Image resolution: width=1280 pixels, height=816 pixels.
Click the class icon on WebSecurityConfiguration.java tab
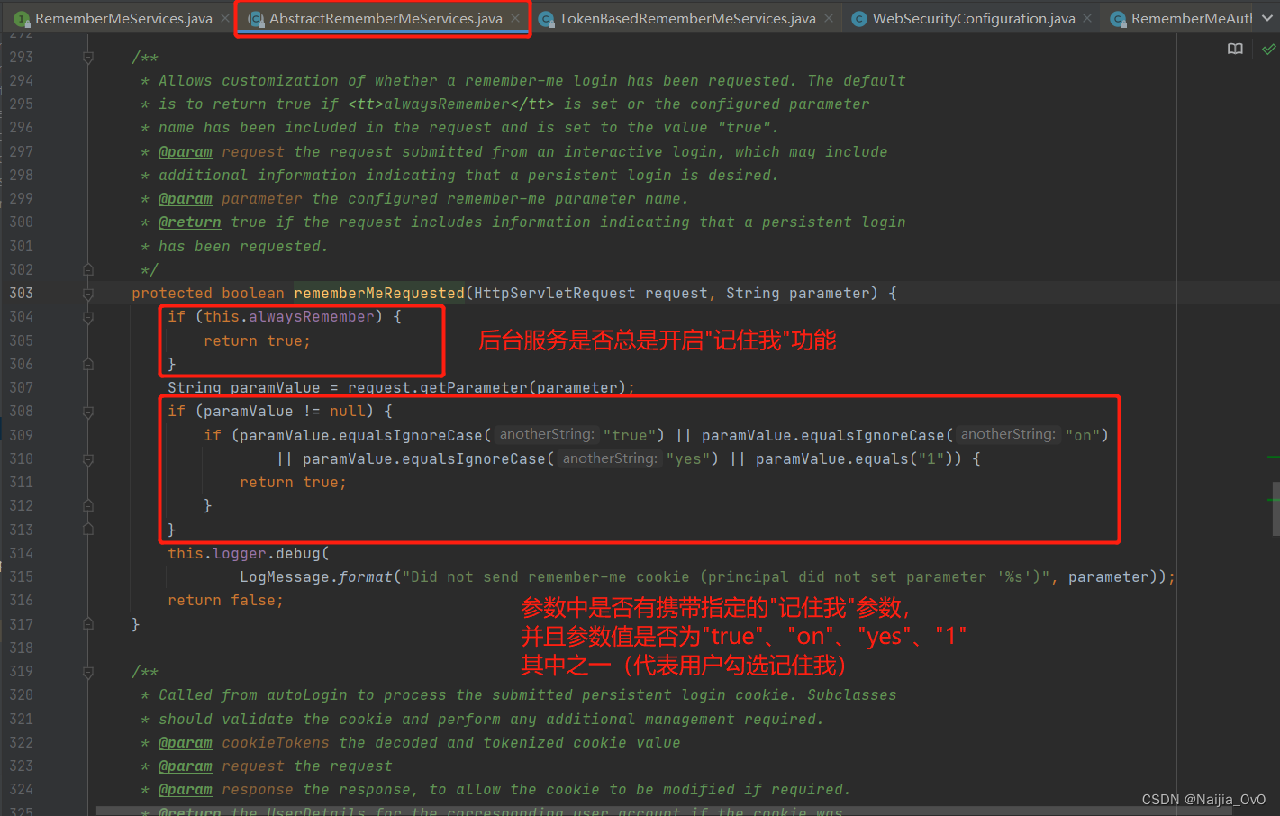pos(859,19)
